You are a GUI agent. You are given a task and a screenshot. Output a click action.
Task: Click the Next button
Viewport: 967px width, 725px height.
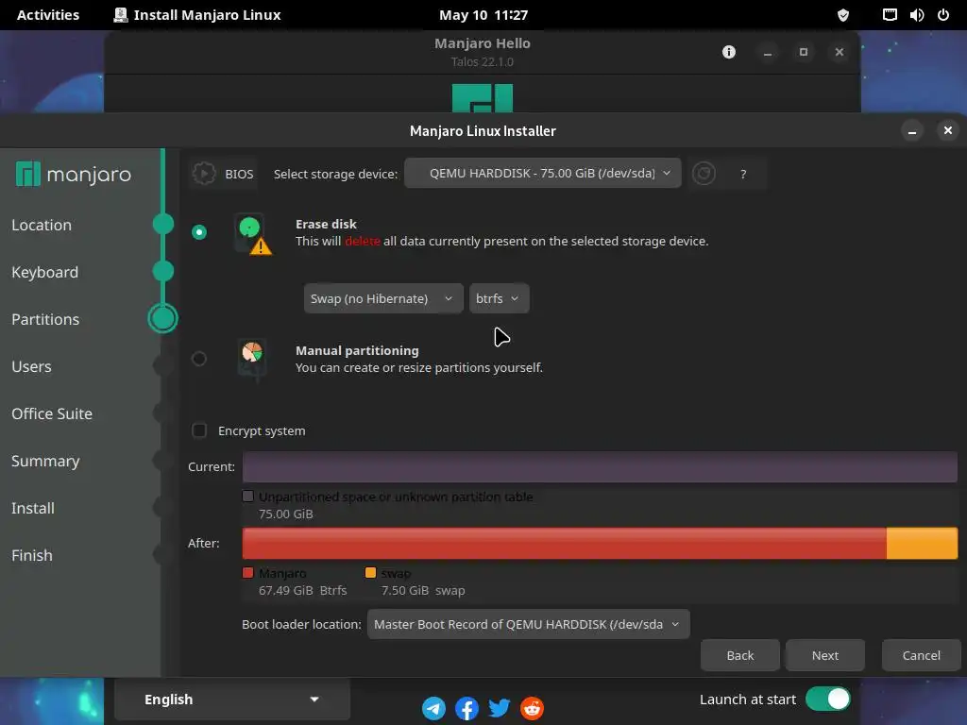[825, 655]
